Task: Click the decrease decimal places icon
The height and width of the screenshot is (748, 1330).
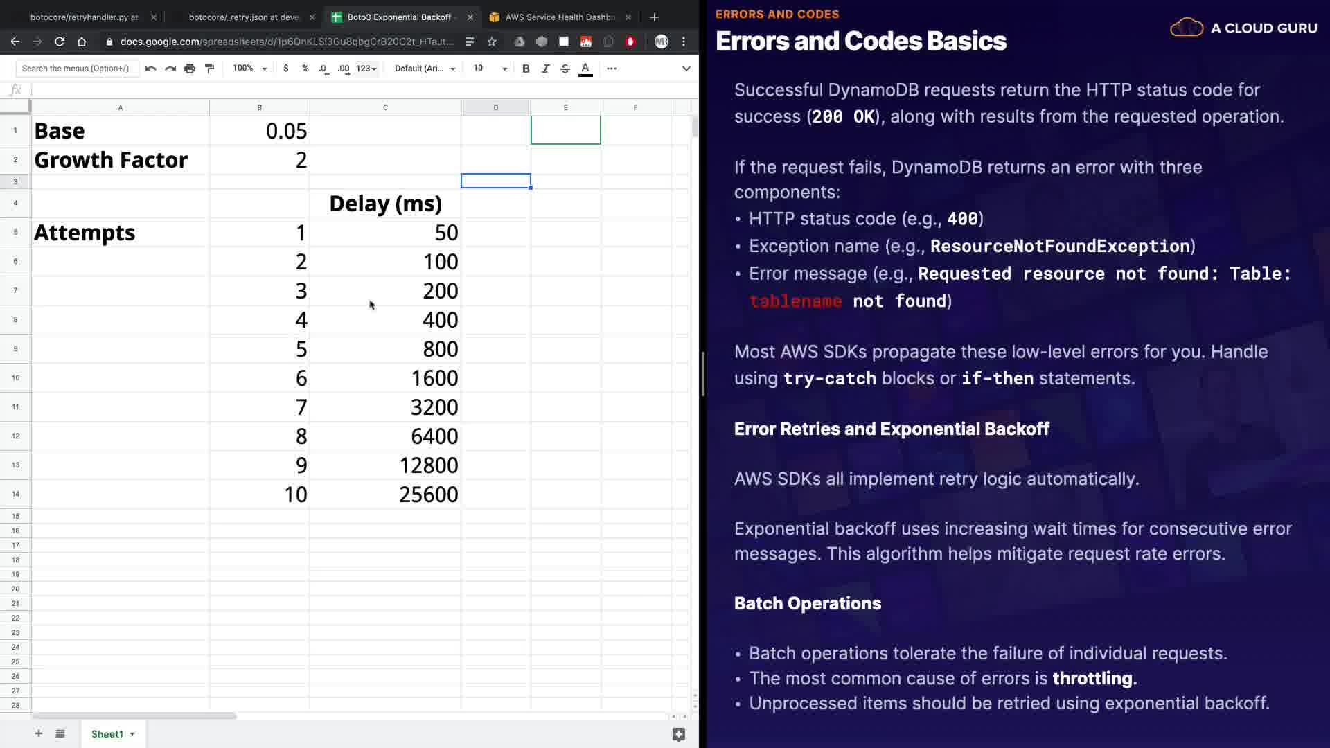Action: coord(323,69)
